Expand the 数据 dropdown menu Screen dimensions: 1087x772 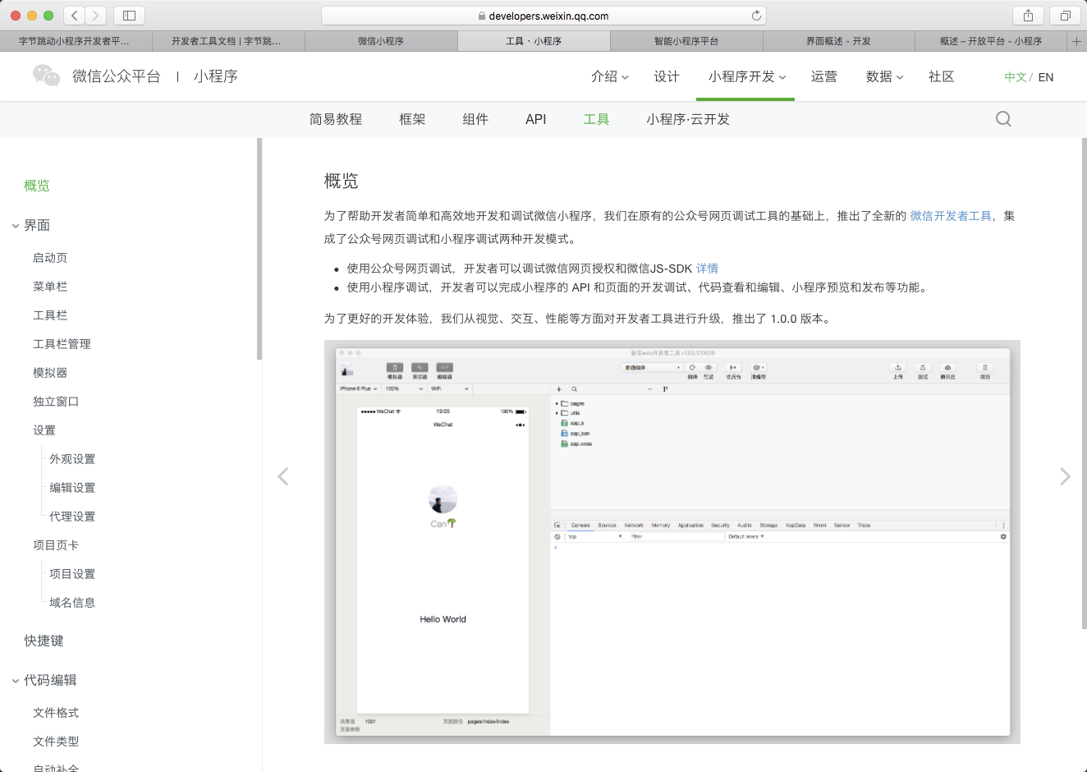[x=884, y=76]
